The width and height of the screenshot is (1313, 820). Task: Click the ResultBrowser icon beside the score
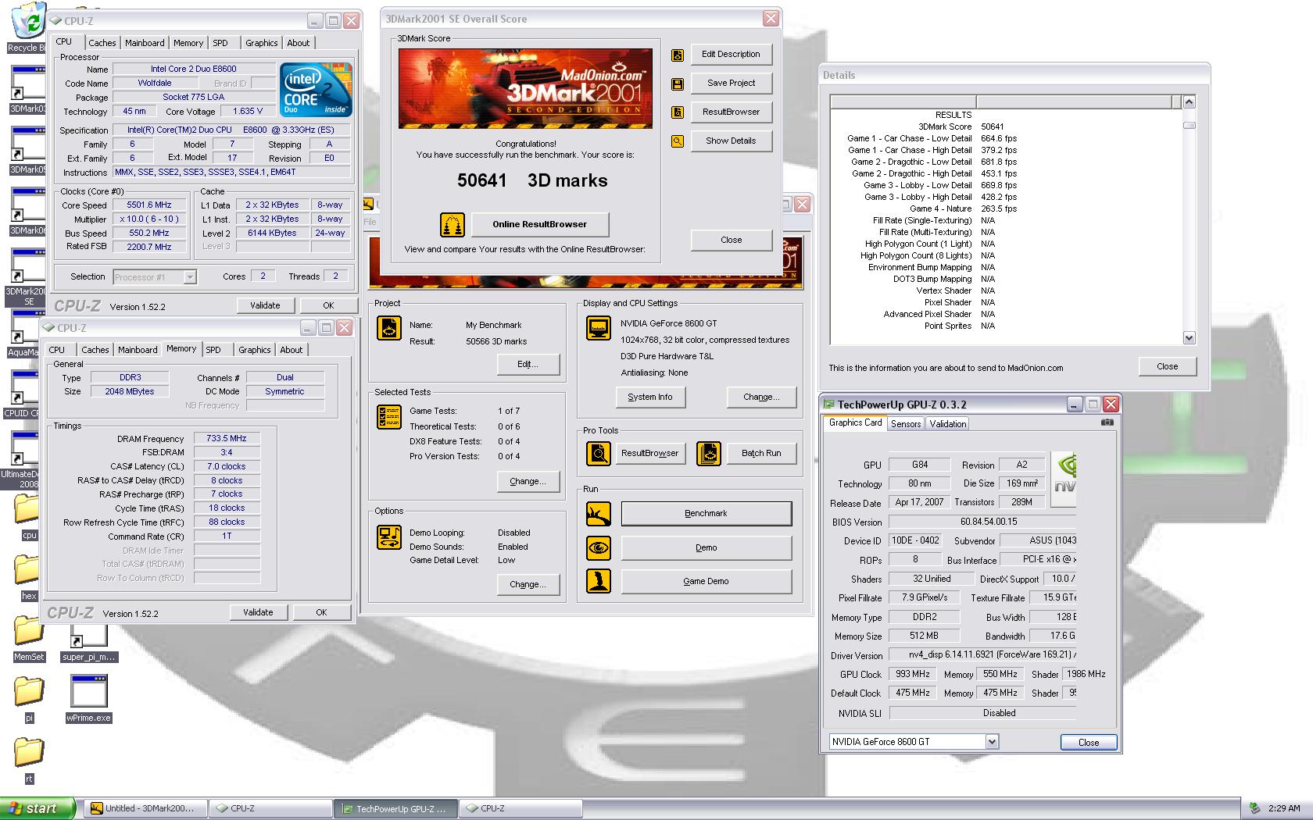tap(678, 112)
